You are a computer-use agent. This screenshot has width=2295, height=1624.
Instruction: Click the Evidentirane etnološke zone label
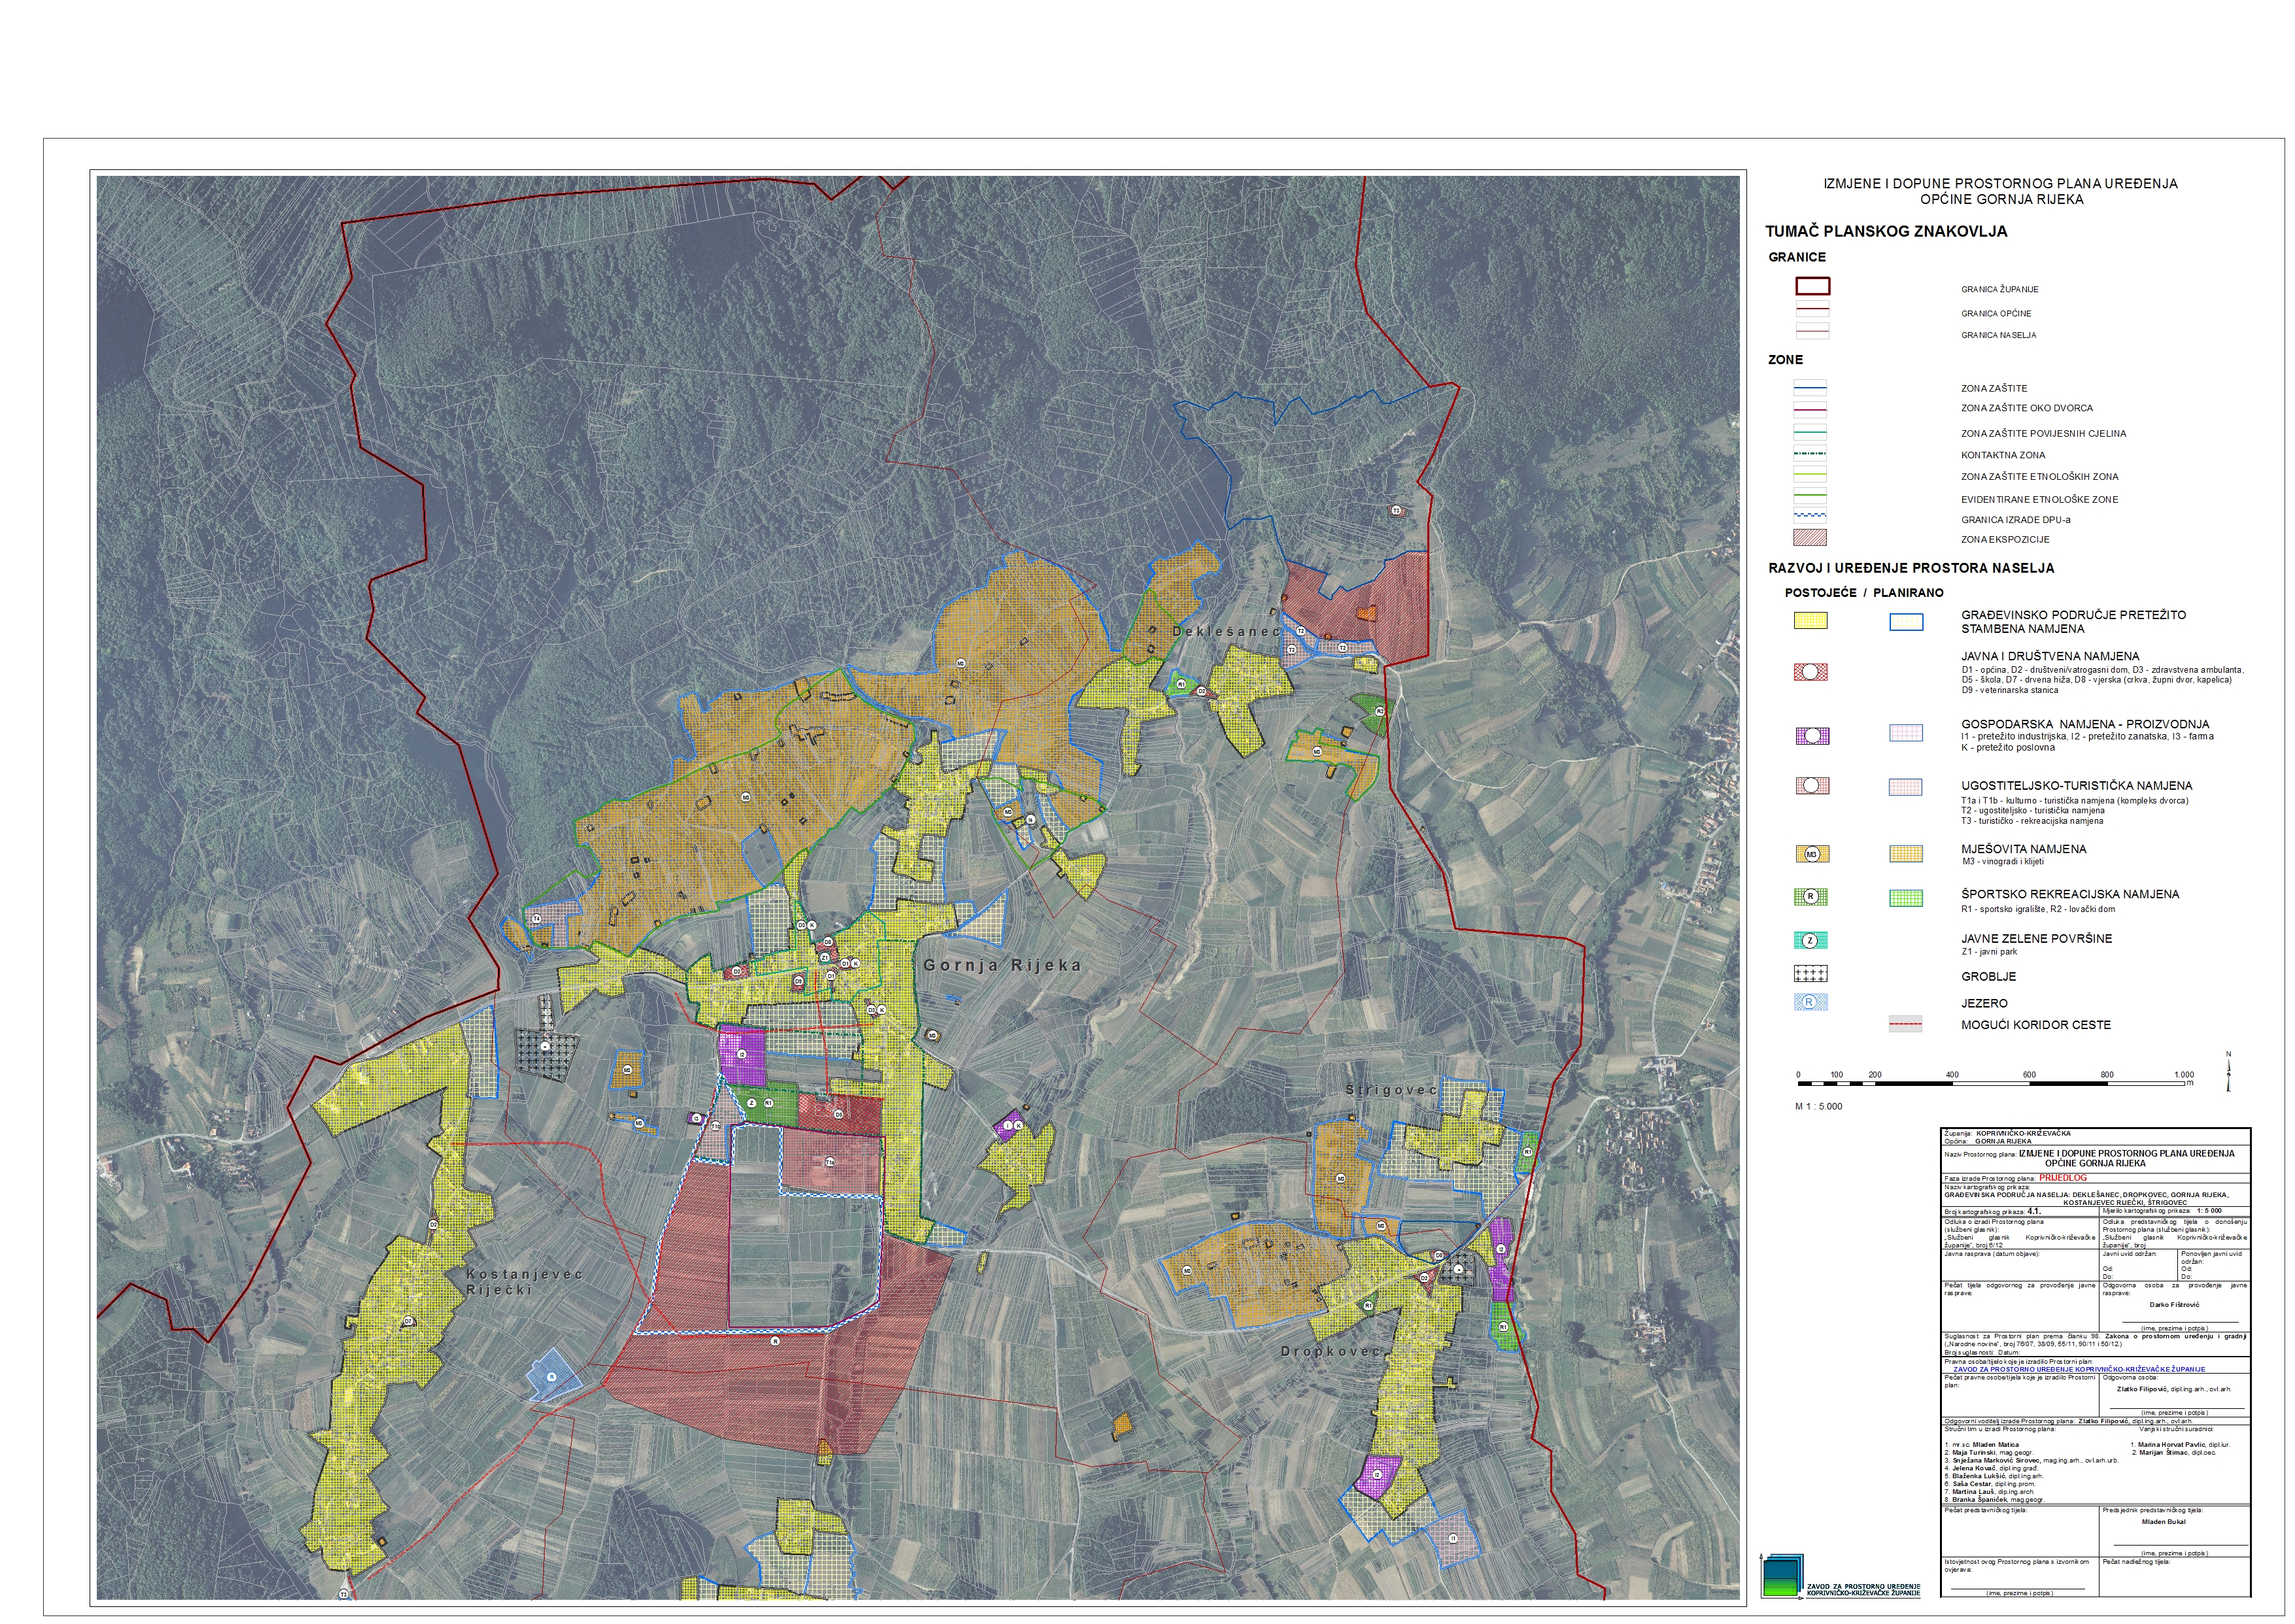coord(2040,499)
